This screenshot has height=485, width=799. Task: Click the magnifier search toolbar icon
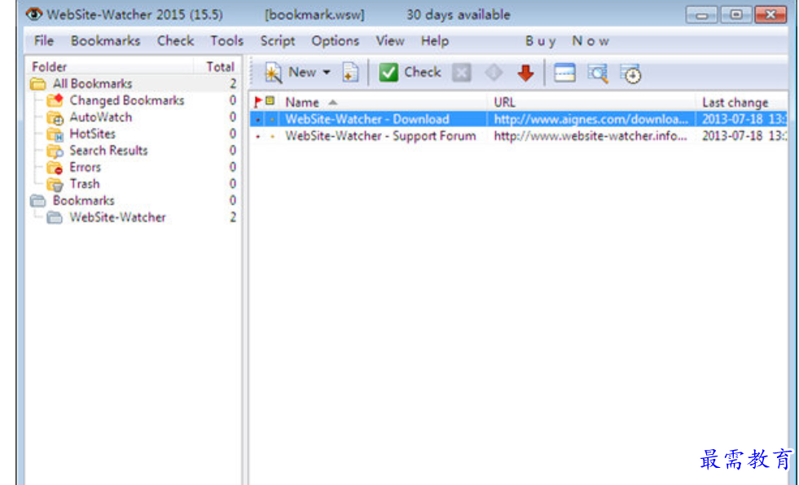(x=598, y=73)
